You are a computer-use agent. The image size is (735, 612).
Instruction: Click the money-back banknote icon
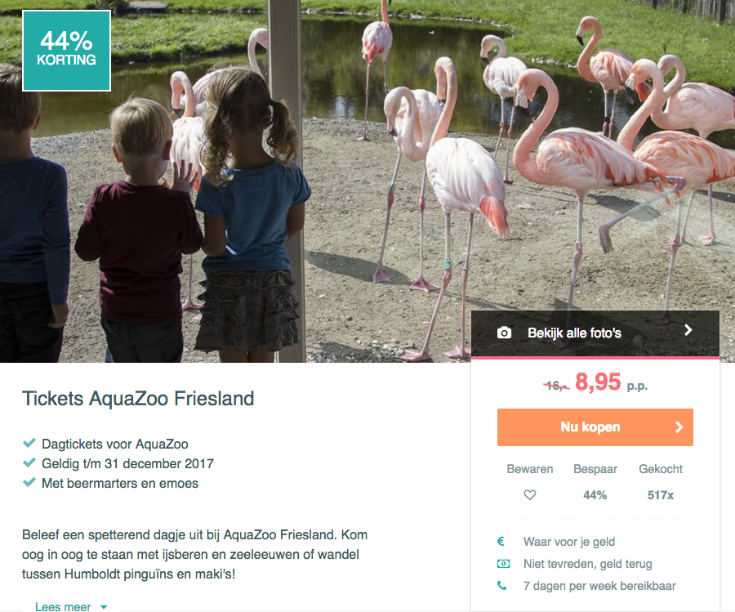[x=503, y=564]
